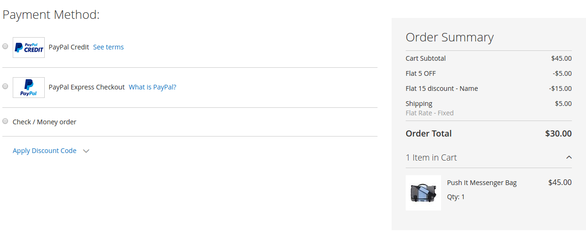Click the Cart Subtotal label

[x=425, y=58]
